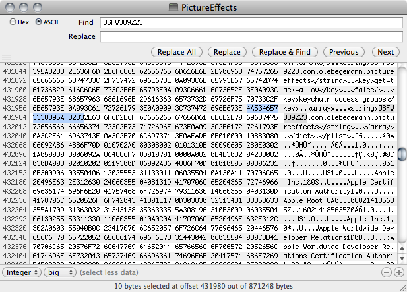Open the big endianness dropdown
The image size is (407, 292).
point(61,272)
